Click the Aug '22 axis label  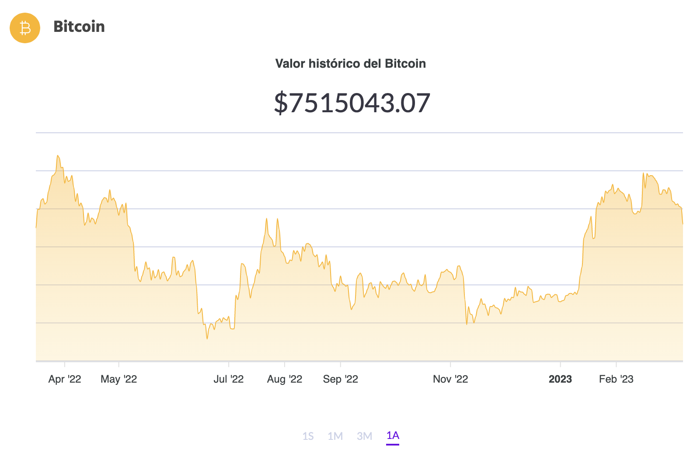(x=285, y=379)
